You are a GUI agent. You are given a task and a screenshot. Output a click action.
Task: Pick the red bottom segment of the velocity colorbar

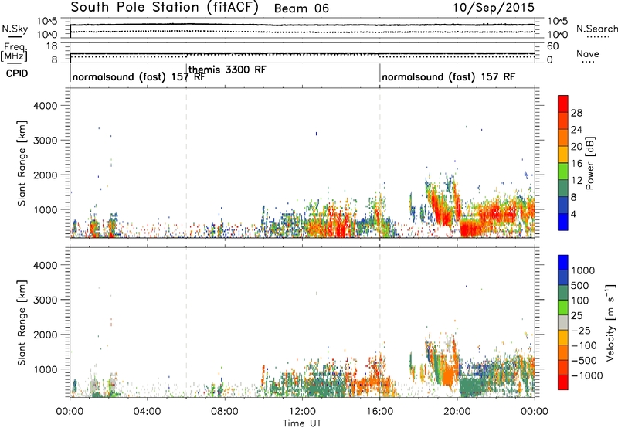(563, 382)
